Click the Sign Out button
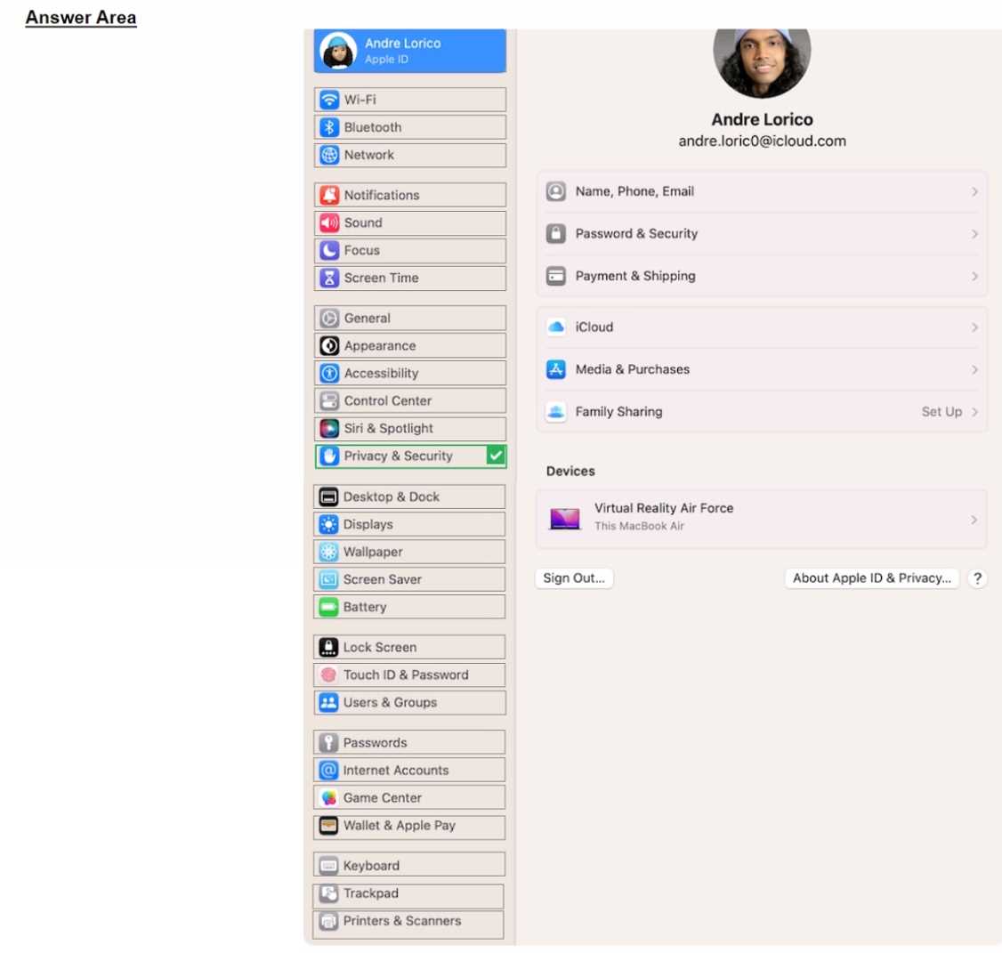Viewport: 1002px width, 953px height. 573,577
